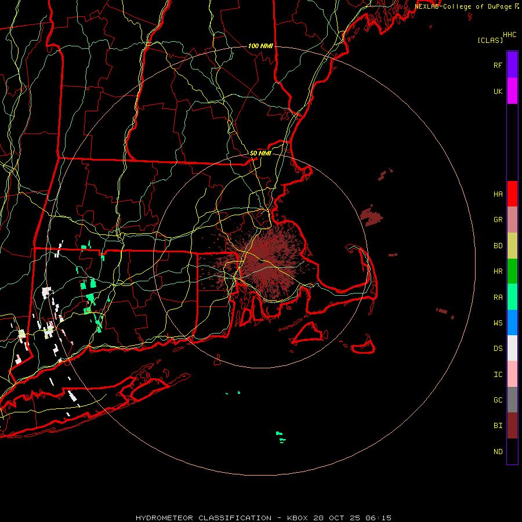Click the BI dark red legend swatch
The width and height of the screenshot is (522, 522).
(x=512, y=426)
